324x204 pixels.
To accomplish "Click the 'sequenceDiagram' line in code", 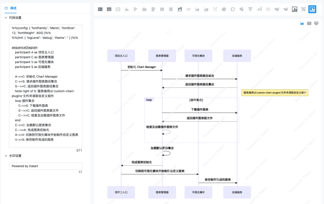I will click(25, 47).
